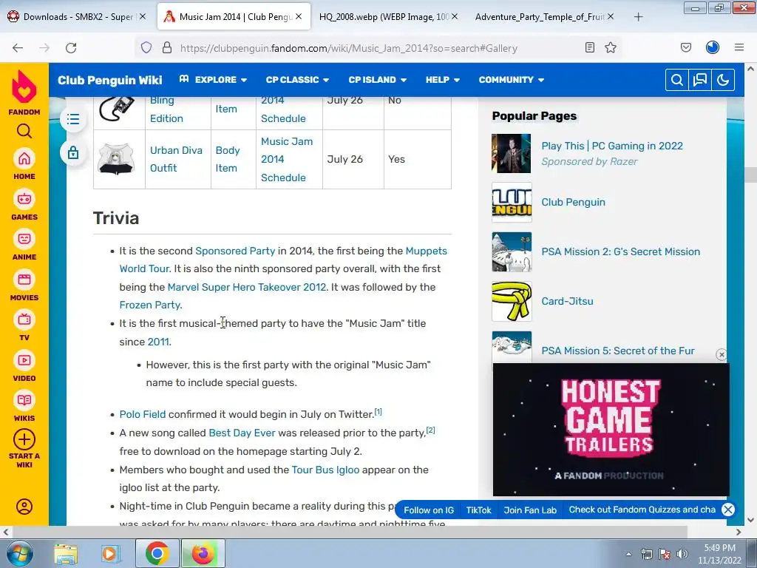Click the page lock icon
This screenshot has width=757, height=568.
pyautogui.click(x=73, y=152)
